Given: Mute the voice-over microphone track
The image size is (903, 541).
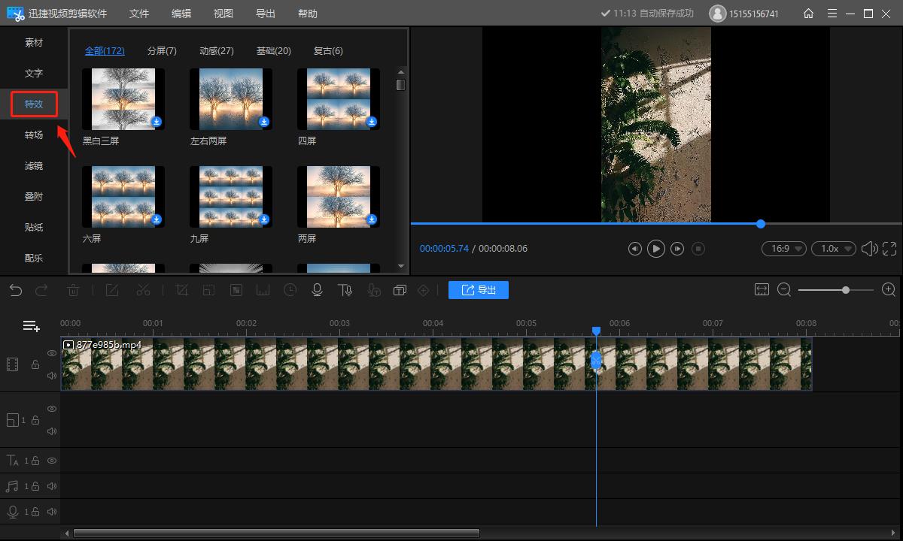Looking at the screenshot, I should (52, 512).
